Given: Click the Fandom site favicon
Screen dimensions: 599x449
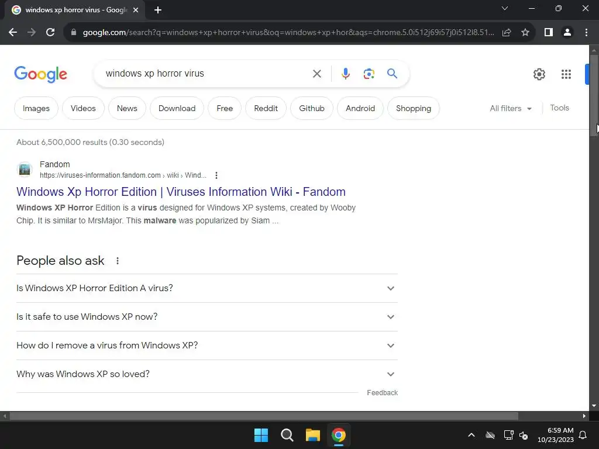Looking at the screenshot, I should coord(25,169).
